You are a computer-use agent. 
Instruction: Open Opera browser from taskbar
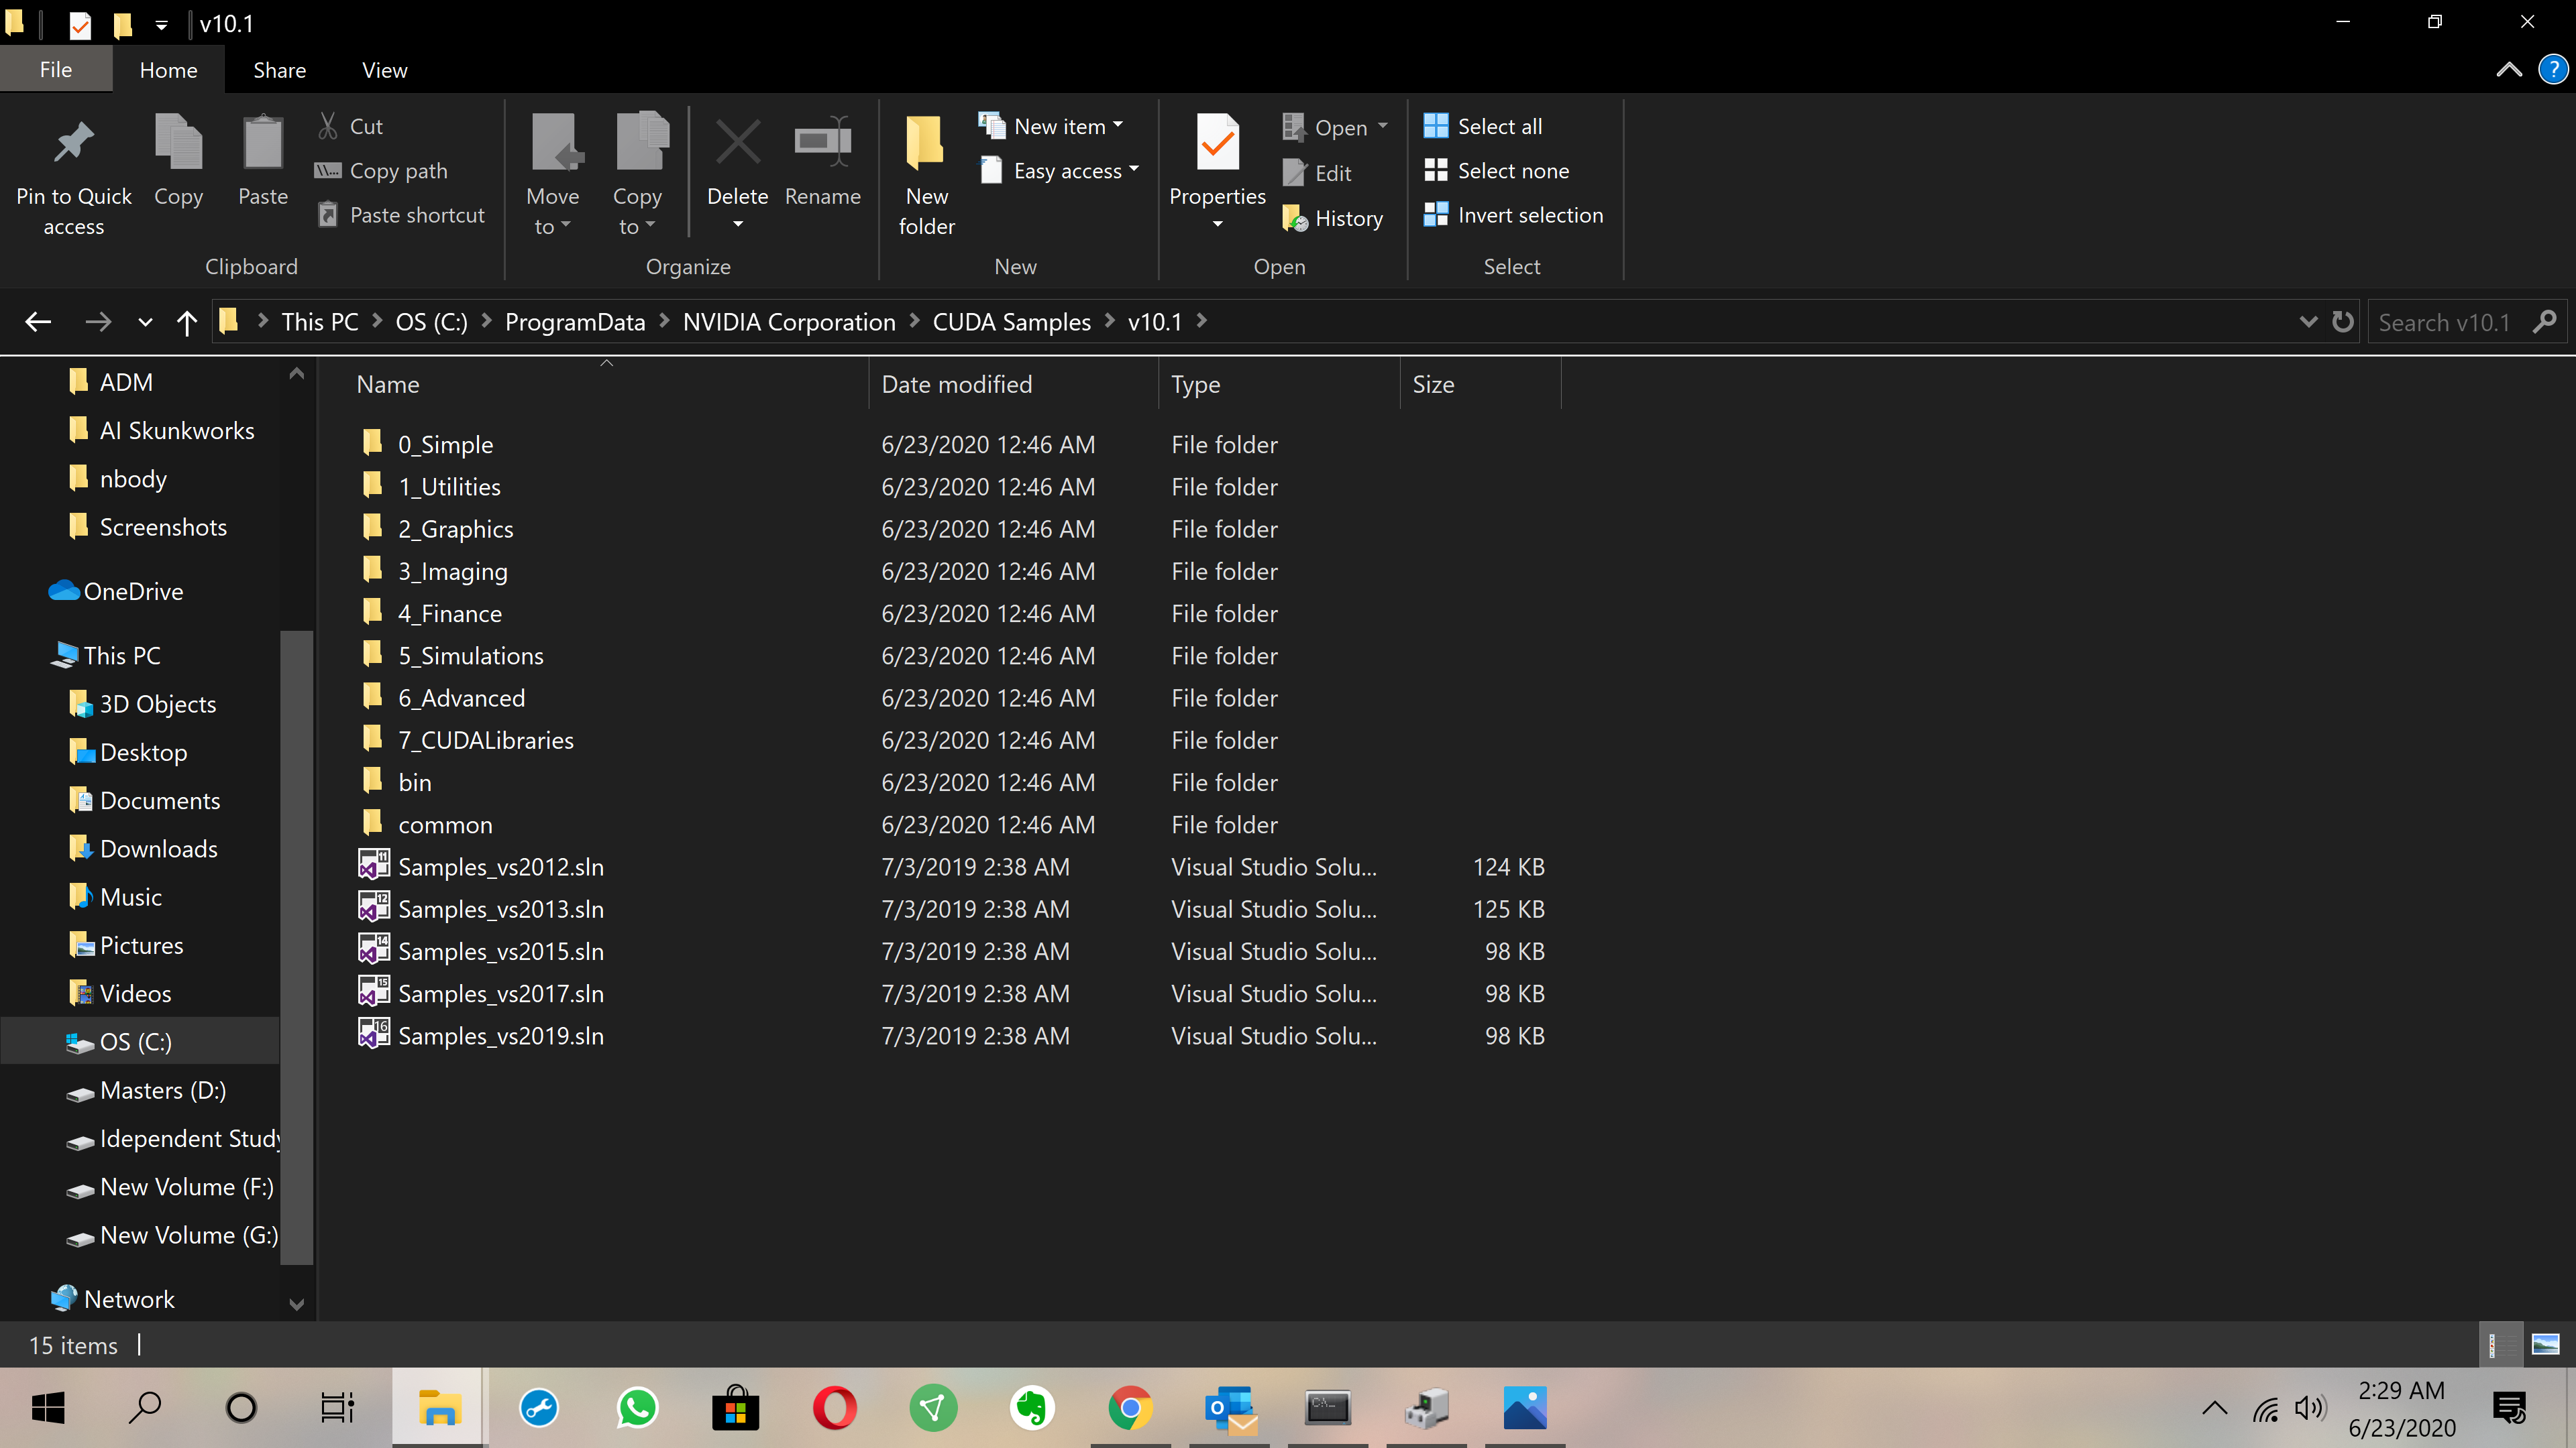pyautogui.click(x=834, y=1408)
